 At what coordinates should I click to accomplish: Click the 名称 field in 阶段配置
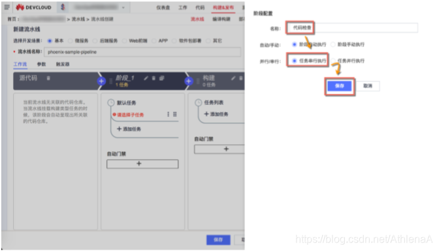353,28
